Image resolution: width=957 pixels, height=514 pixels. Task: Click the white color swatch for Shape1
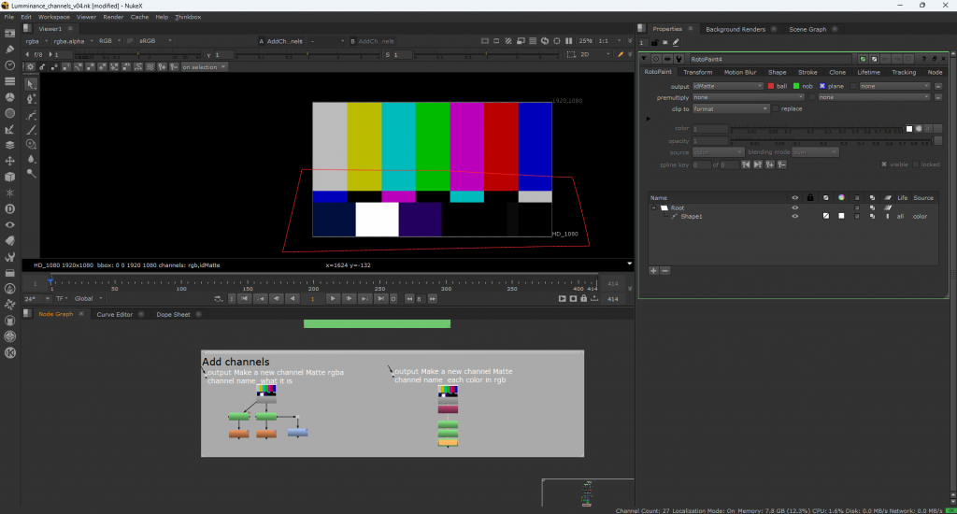[x=841, y=216]
